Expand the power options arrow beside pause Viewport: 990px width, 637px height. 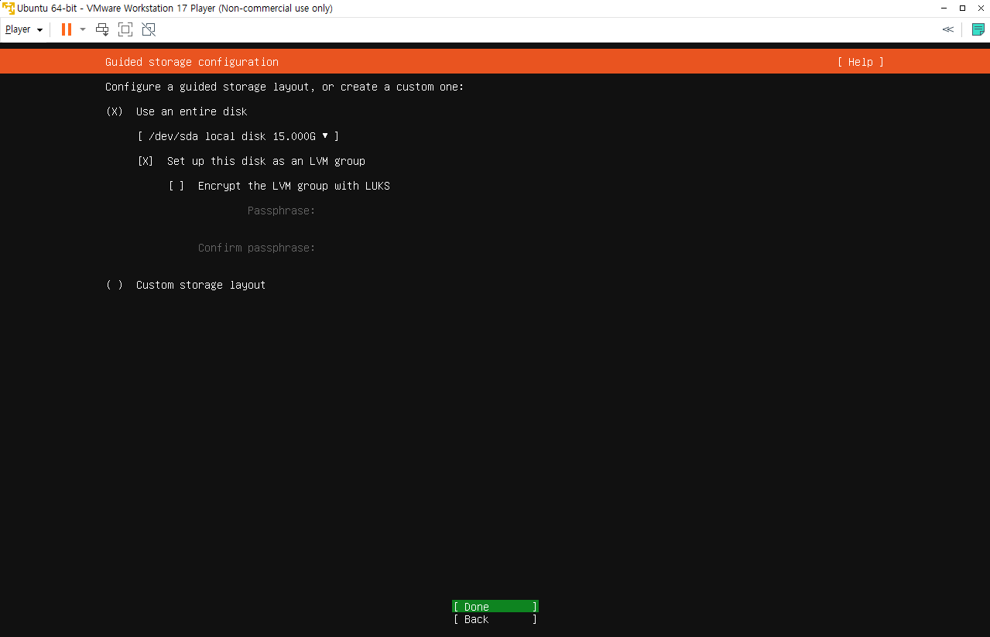click(x=83, y=29)
